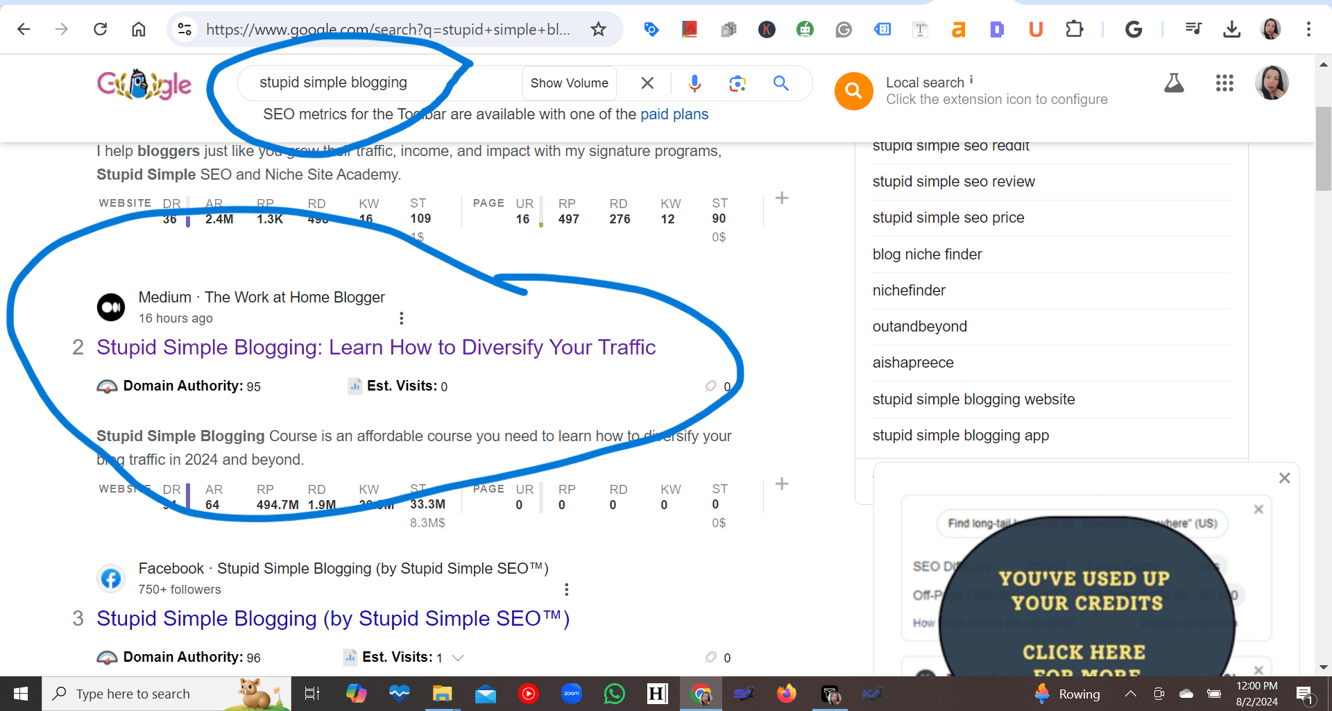Open more options for the Medium result
This screenshot has width=1332, height=711.
pyautogui.click(x=401, y=318)
